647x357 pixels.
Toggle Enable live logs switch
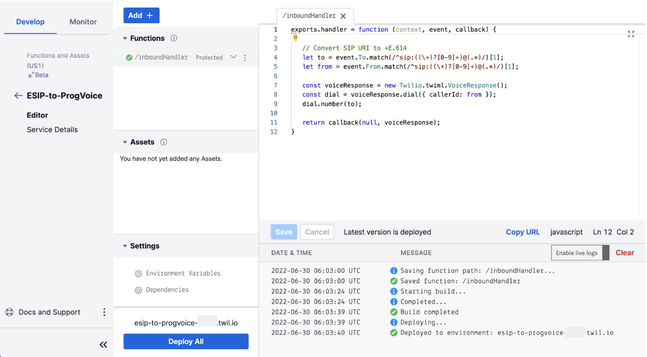580,253
